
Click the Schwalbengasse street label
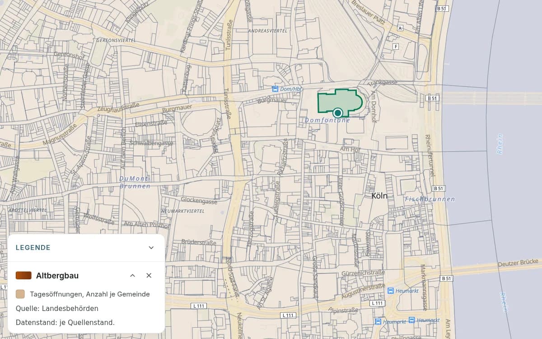152,143
